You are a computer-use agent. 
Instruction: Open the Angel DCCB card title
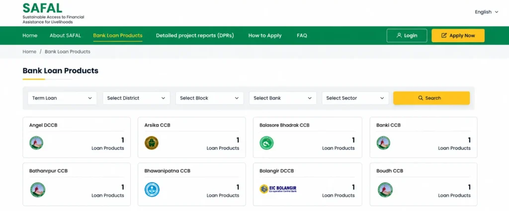(43, 125)
